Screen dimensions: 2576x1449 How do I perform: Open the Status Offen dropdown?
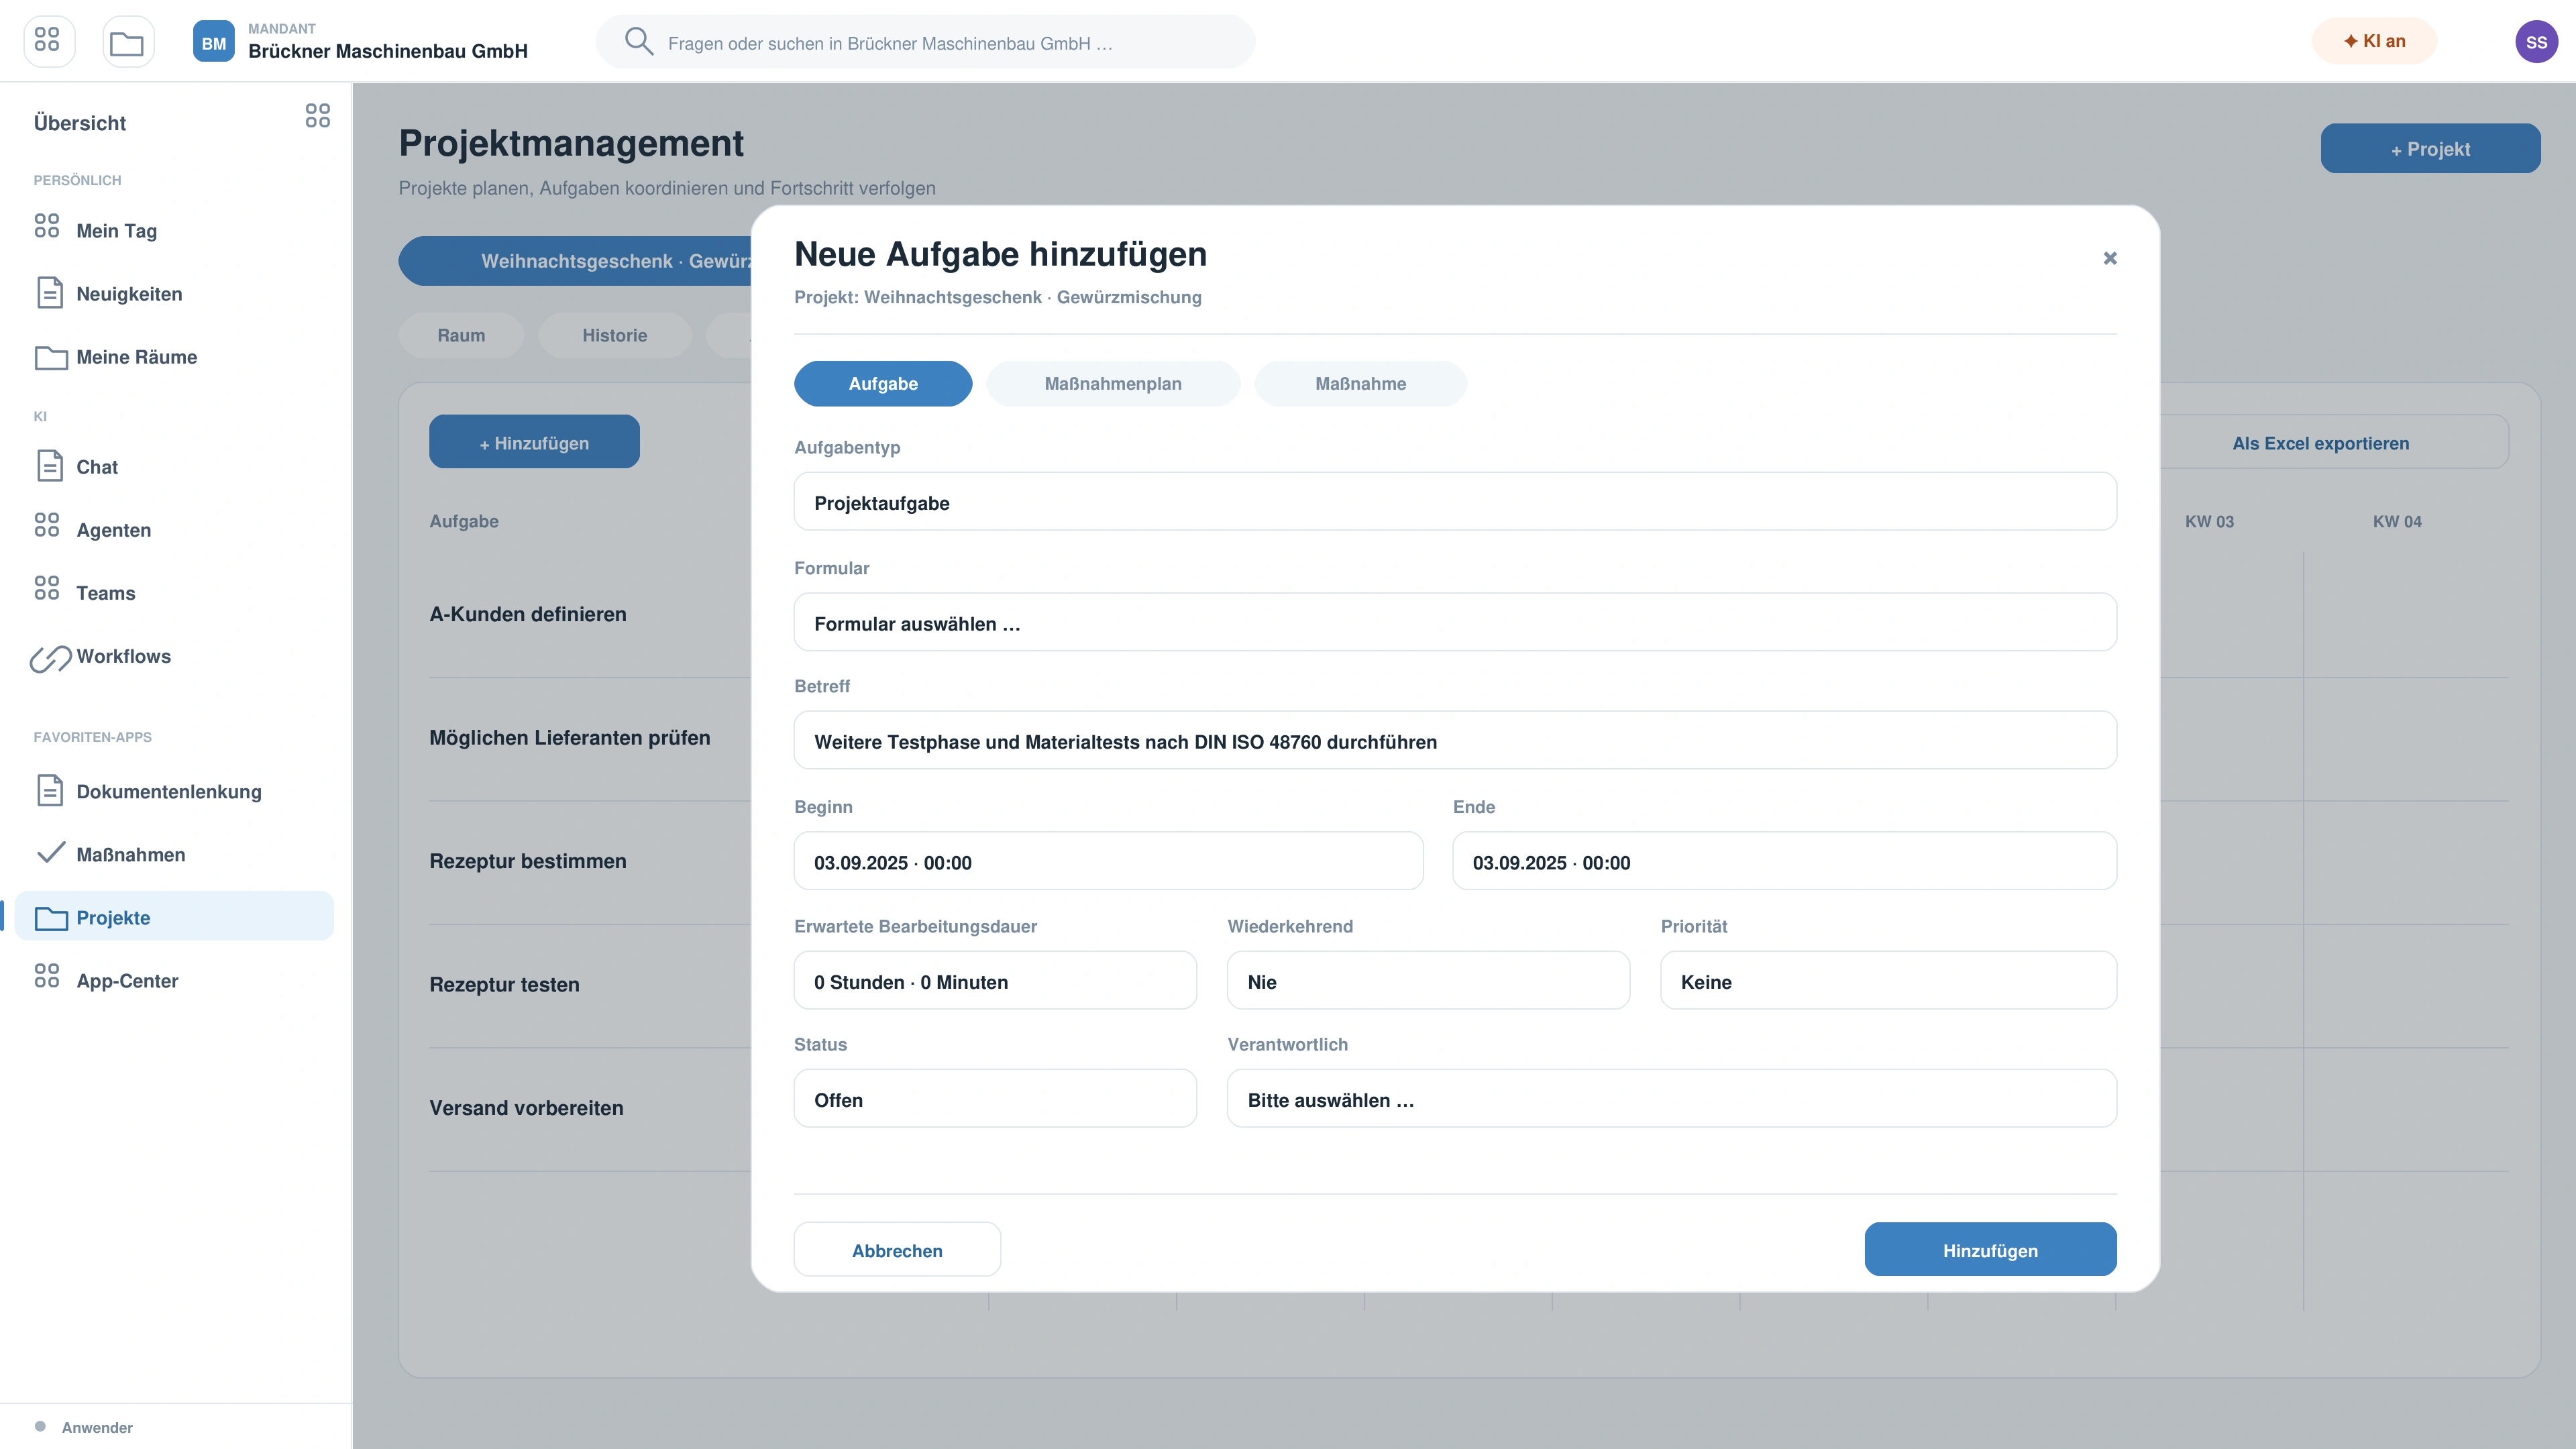point(995,1098)
